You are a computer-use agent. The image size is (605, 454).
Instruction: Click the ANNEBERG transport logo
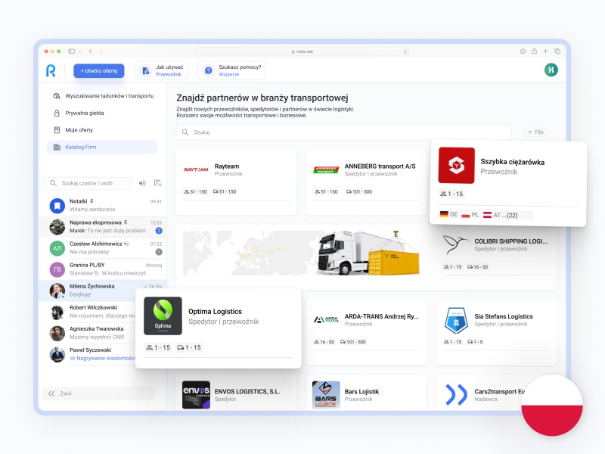tap(326, 169)
